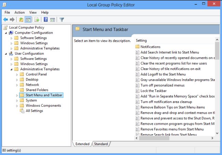Click the Local Computer Policy root icon
This screenshot has height=155, width=222.
[x=5, y=28]
